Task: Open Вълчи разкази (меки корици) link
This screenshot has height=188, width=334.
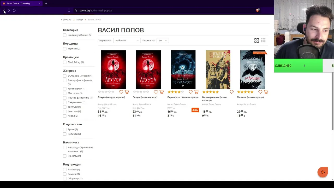Action: (214, 99)
